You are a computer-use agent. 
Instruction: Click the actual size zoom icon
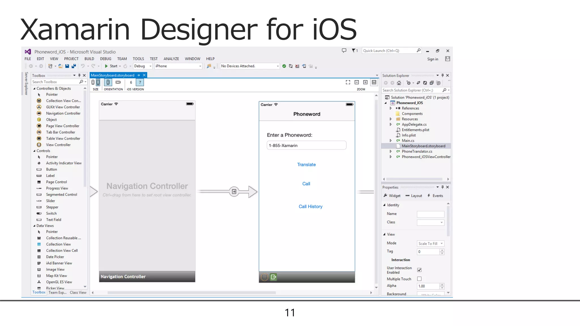(x=374, y=82)
